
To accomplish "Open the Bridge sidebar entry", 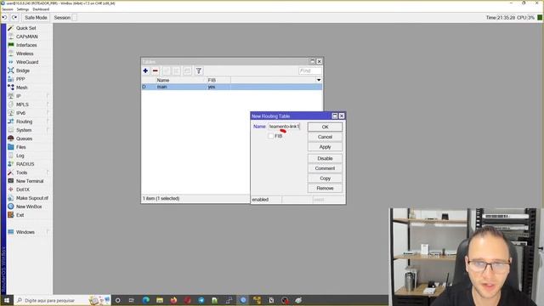I will point(23,71).
